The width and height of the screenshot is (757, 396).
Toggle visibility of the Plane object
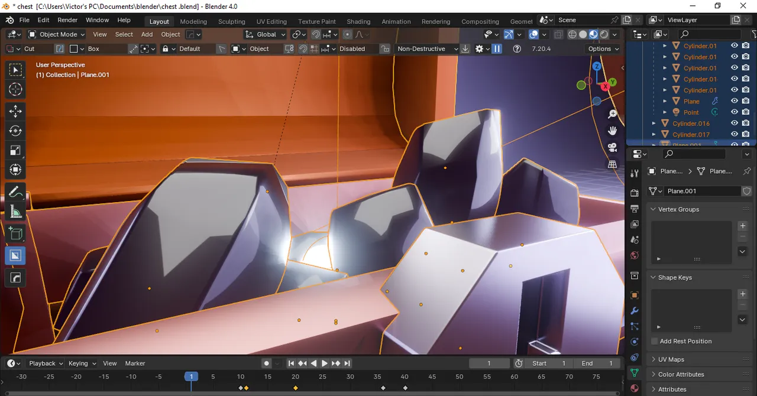click(735, 101)
